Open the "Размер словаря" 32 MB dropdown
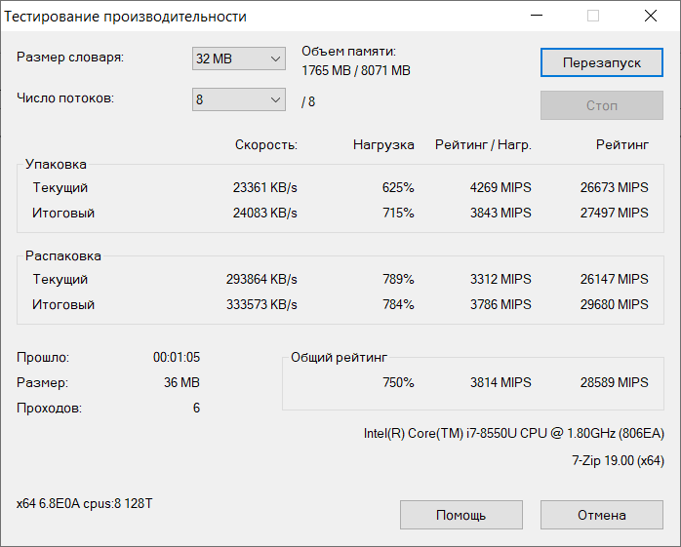The image size is (681, 547). pos(238,59)
